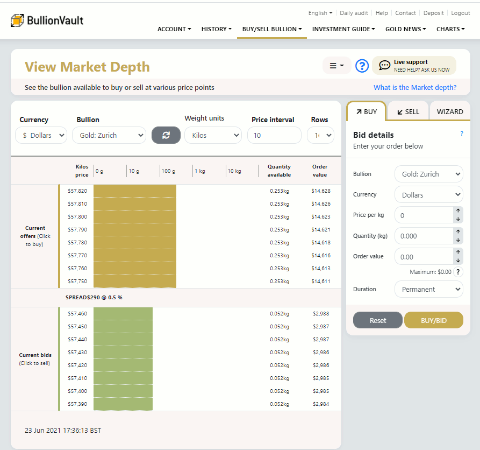Screen dimensions: 480x450
Task: Click the $57,400 bid price
Action: coord(77,391)
